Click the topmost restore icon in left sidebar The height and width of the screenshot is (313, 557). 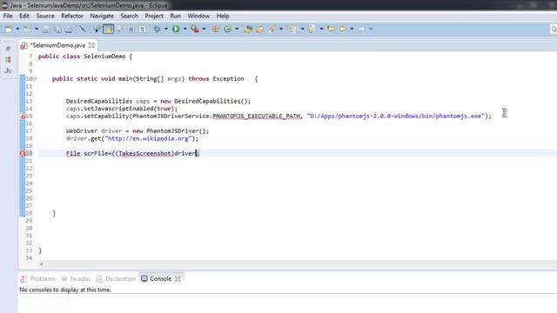coord(8,49)
